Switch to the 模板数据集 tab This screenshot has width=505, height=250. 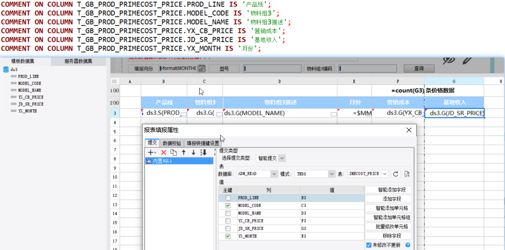point(25,61)
